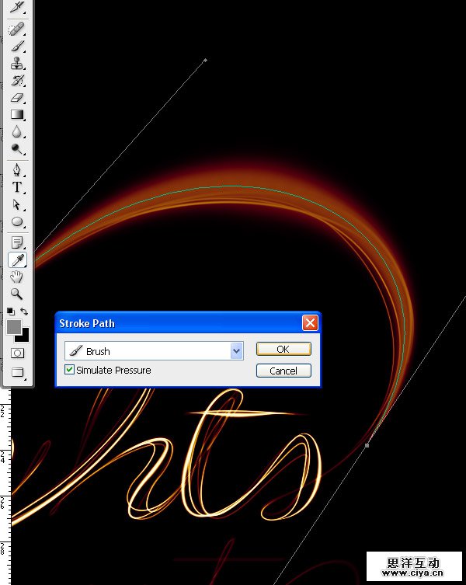Click the gray foreground color swatch

coord(13,327)
